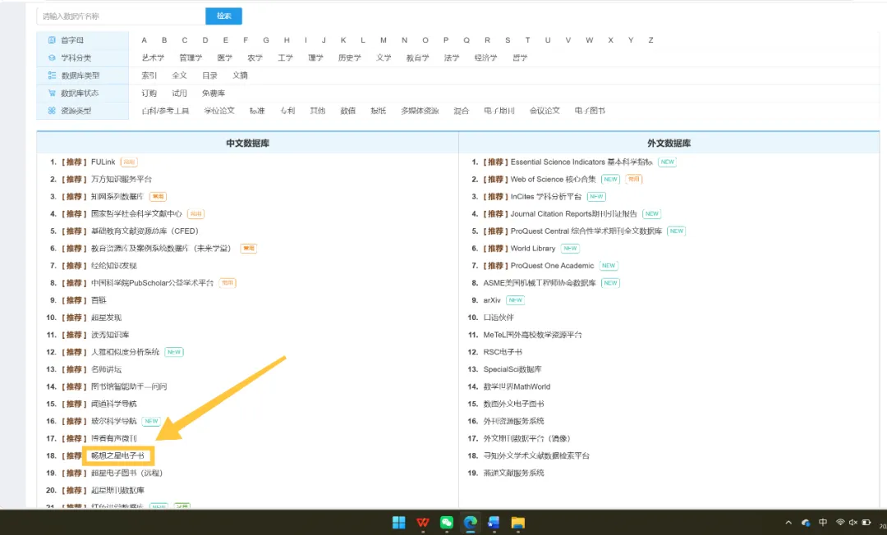Select the 经济学 subject category

pyautogui.click(x=486, y=57)
